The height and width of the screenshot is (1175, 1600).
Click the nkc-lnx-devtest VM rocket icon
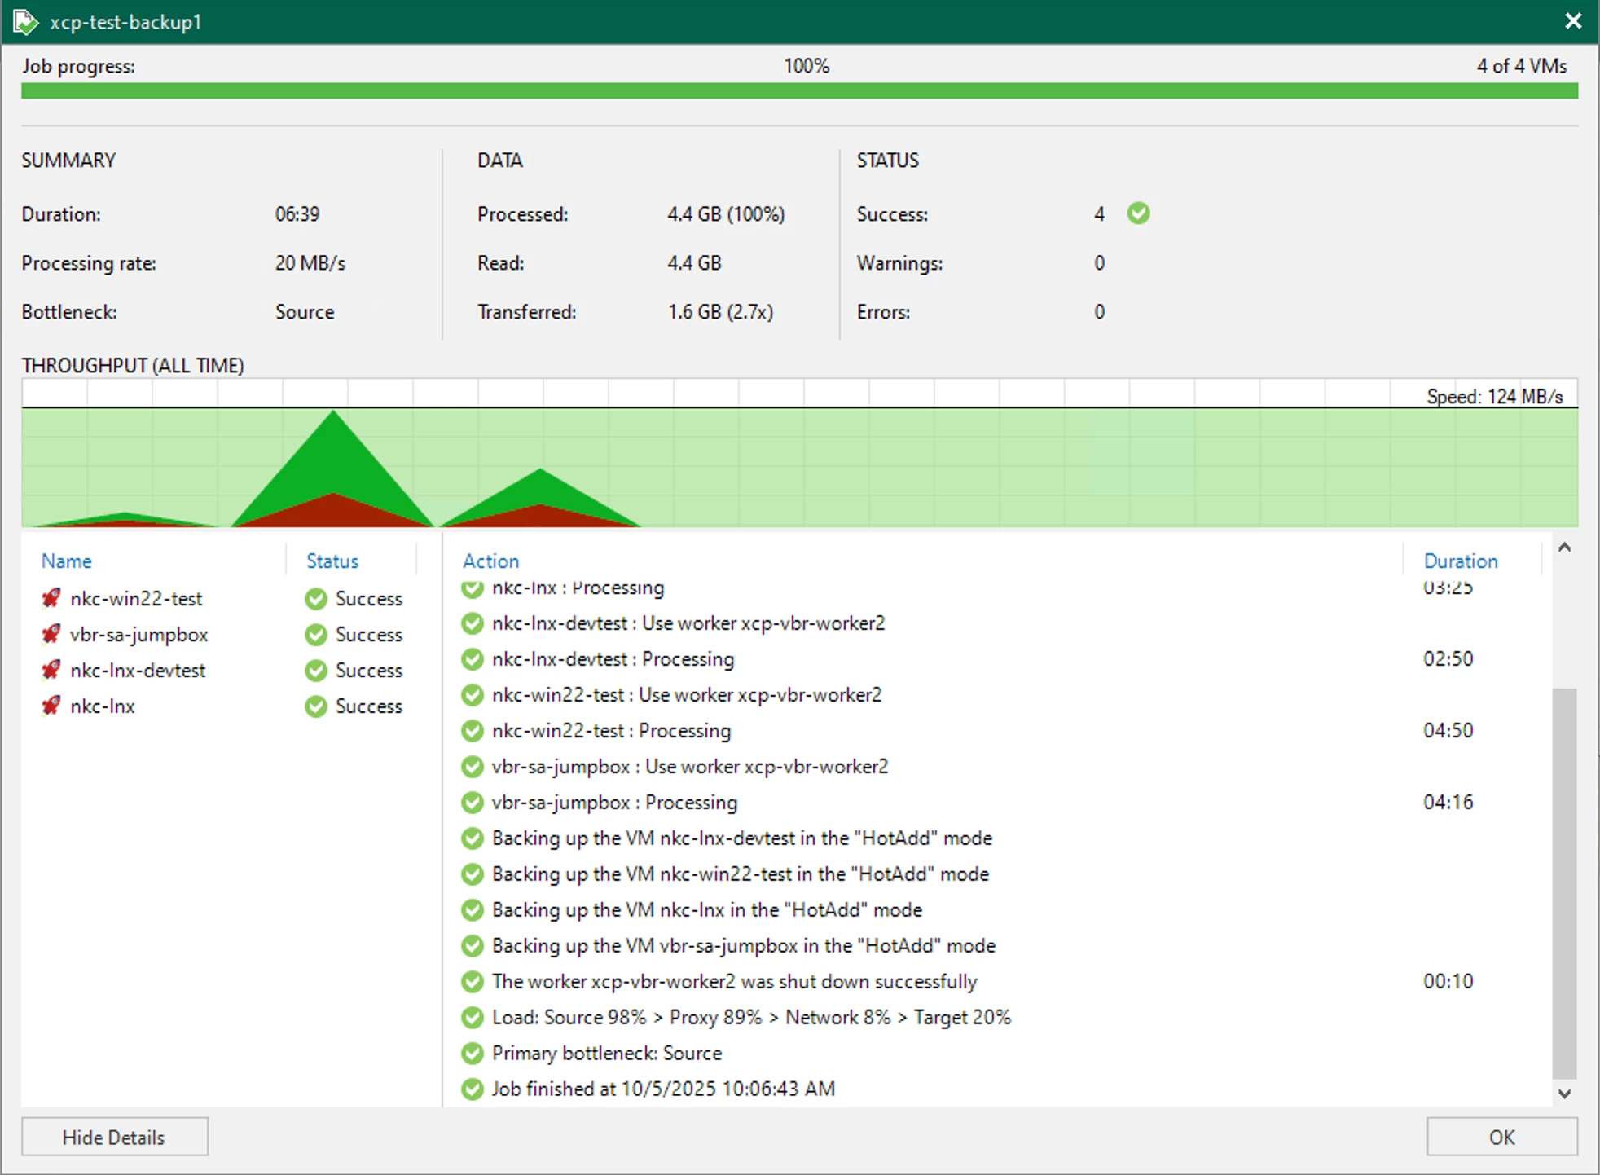pos(51,670)
